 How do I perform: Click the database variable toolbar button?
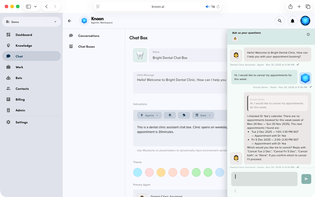[170, 115]
